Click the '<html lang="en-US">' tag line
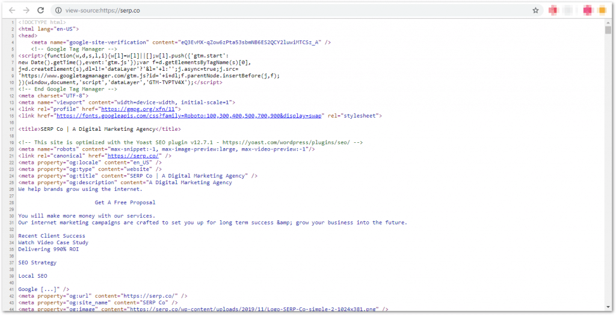The width and height of the screenshot is (616, 315). [x=49, y=29]
